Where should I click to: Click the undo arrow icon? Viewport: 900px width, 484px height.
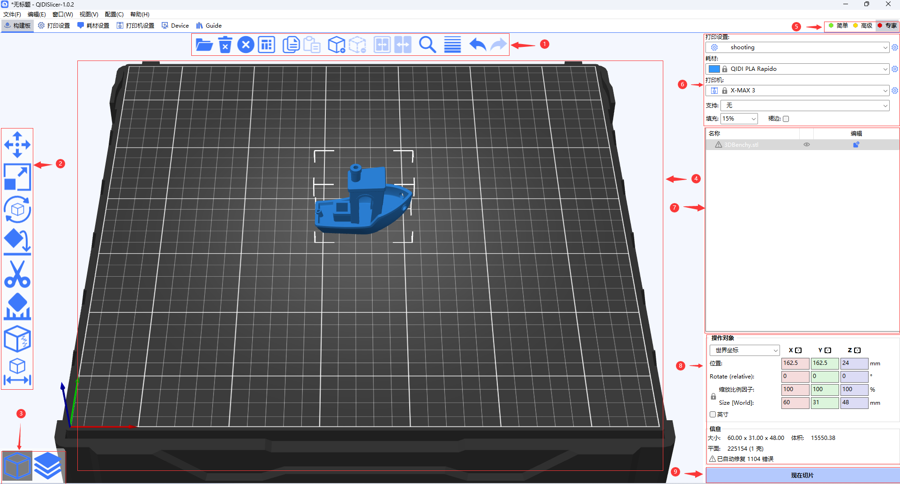[x=477, y=45]
